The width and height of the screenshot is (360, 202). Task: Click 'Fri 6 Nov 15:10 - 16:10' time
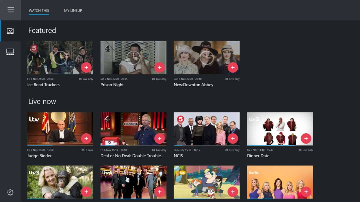click(x=113, y=150)
